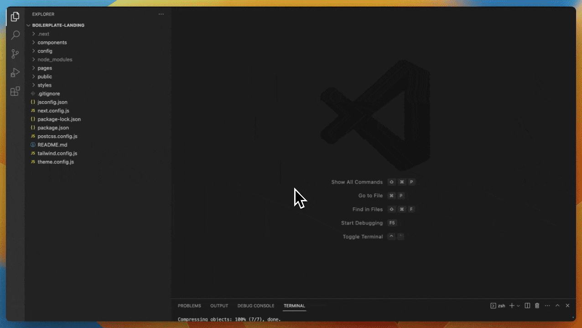Open package.json file
Viewport: 582px width, 328px height.
(53, 128)
